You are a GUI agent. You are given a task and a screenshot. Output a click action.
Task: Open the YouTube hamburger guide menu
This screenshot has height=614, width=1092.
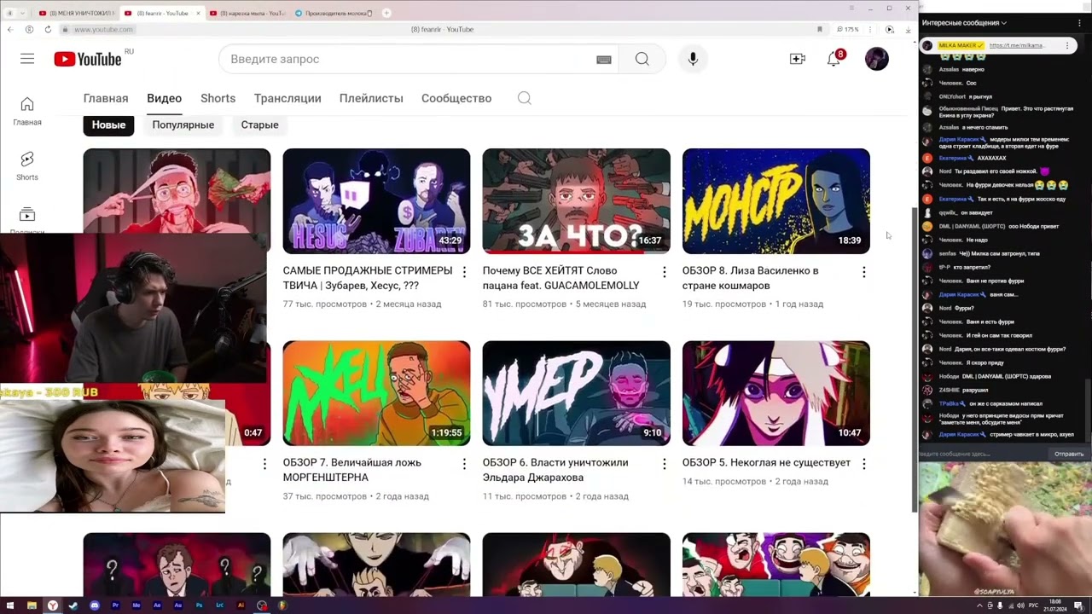tap(27, 59)
